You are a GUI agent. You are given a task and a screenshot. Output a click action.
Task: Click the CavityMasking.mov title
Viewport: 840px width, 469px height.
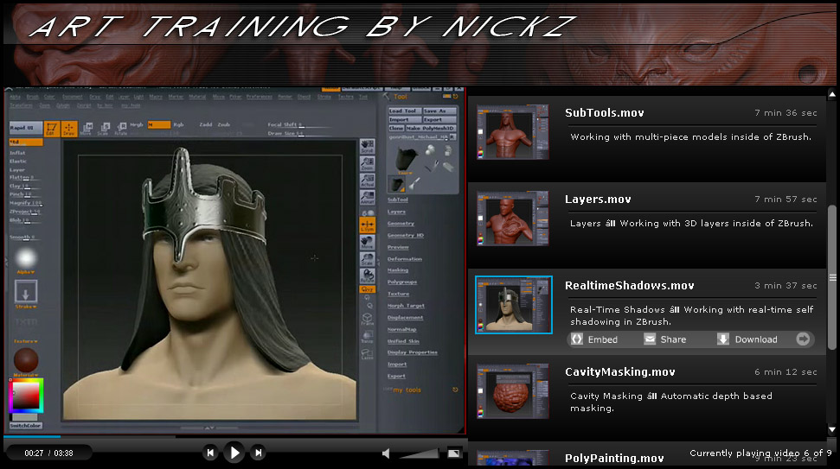[619, 372]
